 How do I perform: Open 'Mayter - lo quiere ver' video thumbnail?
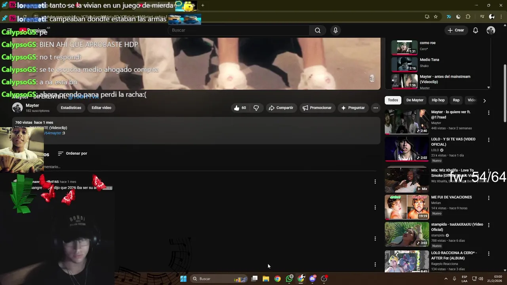[407, 122]
